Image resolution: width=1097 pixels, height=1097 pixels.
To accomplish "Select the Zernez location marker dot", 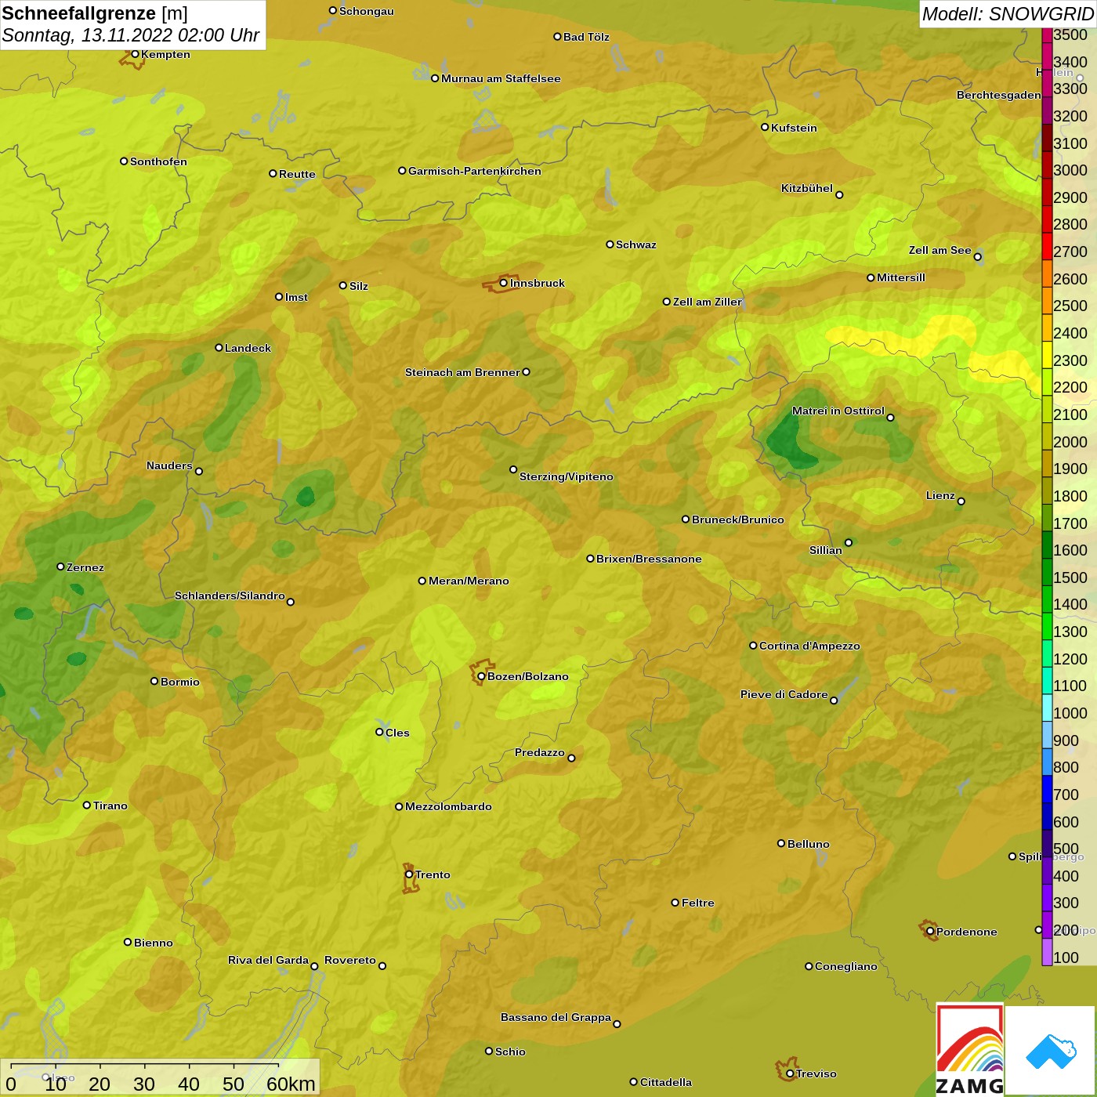I will 60,567.
